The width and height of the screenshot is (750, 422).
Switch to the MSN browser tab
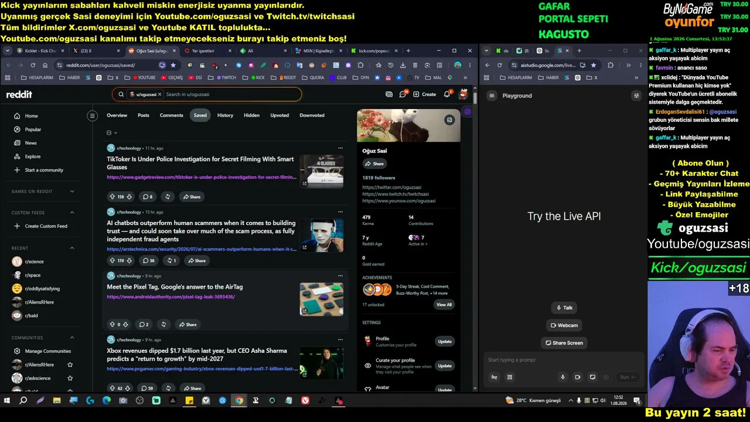point(320,51)
